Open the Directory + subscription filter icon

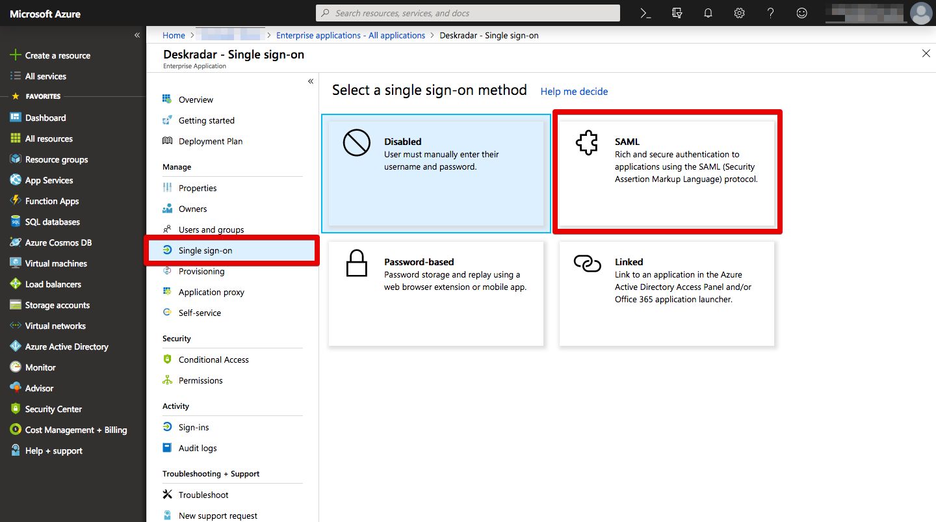tap(677, 13)
